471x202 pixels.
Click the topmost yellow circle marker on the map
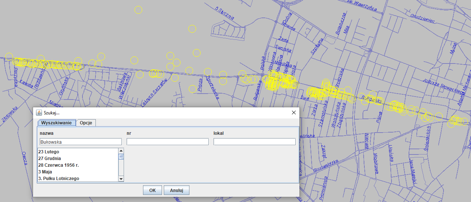(x=138, y=10)
